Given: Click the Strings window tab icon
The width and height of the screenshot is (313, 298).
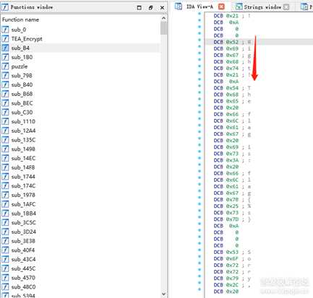Looking at the screenshot, I should tap(239, 6).
